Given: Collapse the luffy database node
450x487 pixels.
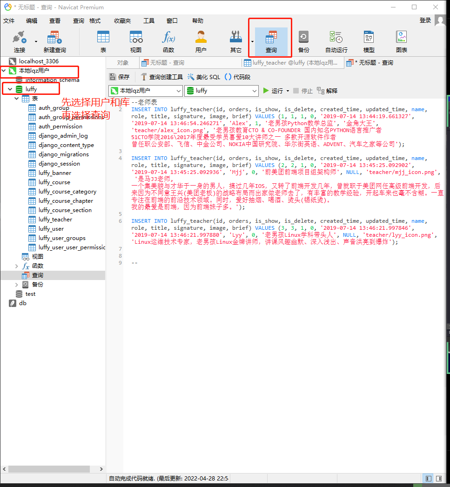Looking at the screenshot, I should click(10, 89).
